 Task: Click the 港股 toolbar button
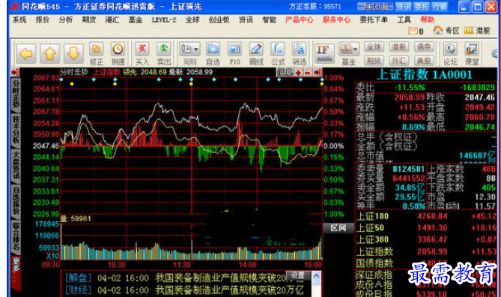(x=398, y=47)
